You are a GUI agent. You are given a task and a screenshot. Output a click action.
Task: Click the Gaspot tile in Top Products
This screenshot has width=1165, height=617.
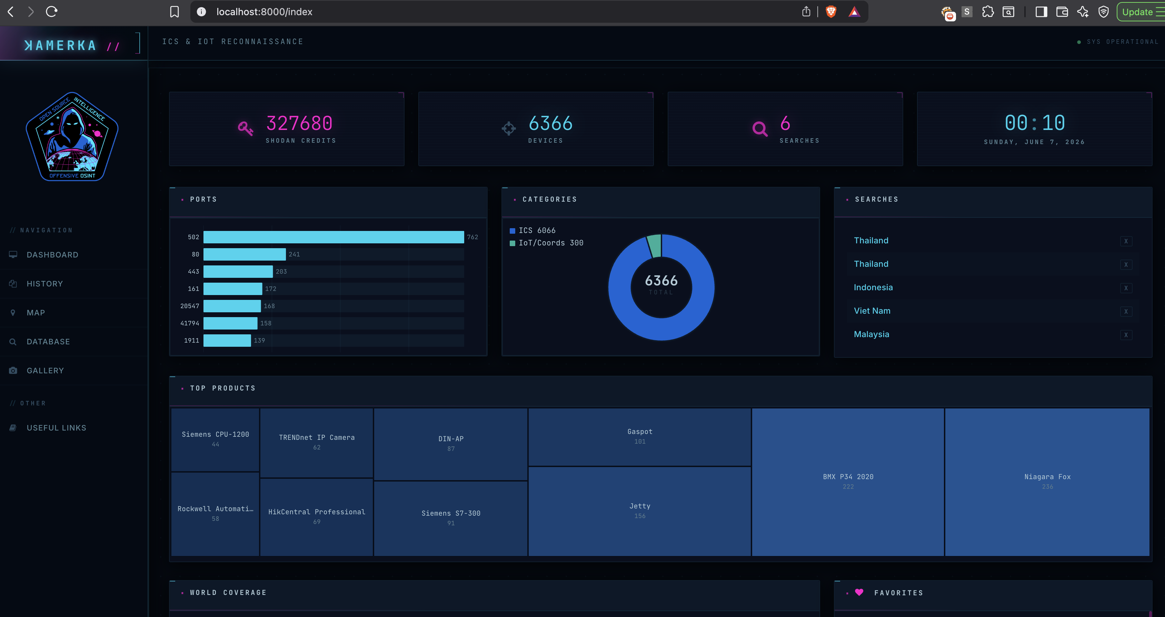[639, 437]
